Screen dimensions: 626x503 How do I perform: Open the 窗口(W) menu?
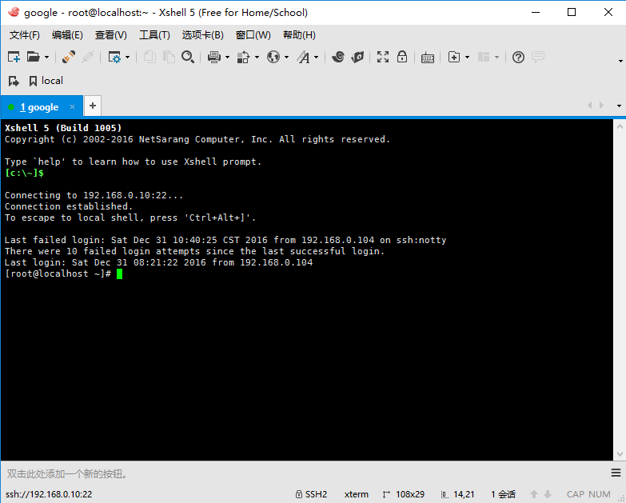coord(253,35)
